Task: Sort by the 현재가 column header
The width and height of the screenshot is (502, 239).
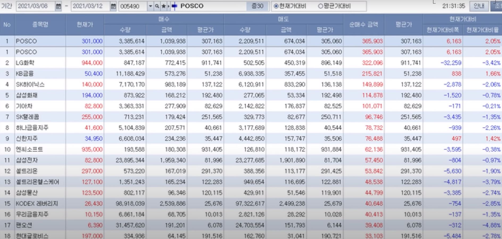Action: pyautogui.click(x=85, y=24)
